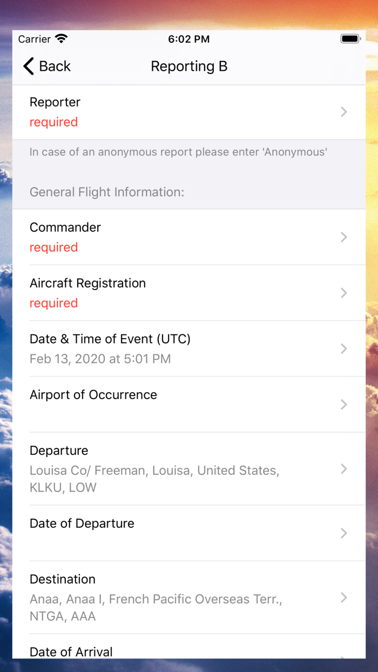The height and width of the screenshot is (672, 378).
Task: Select the Carrier label in status bar
Action: pos(35,38)
